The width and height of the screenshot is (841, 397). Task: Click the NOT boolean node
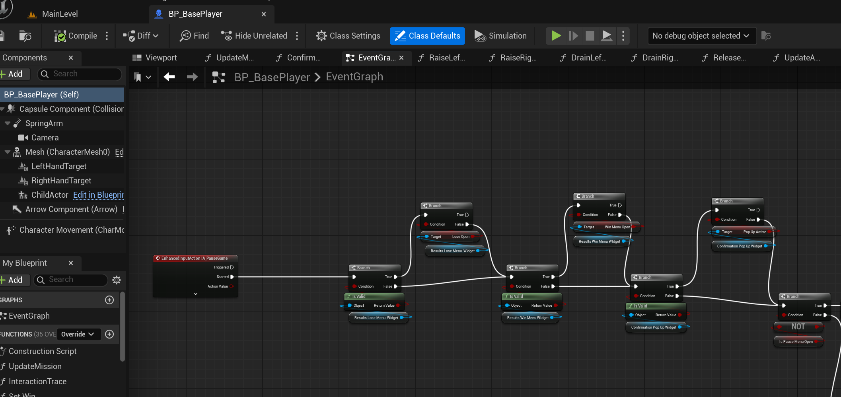pos(798,327)
